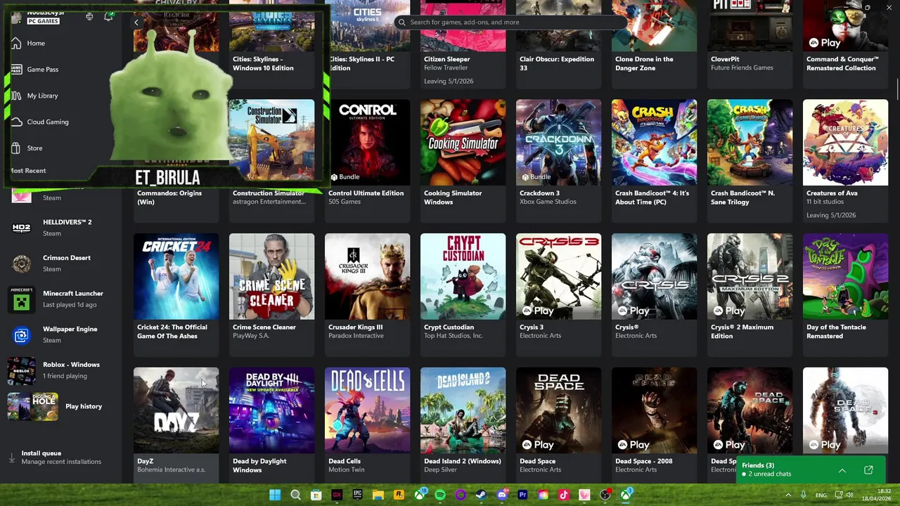
Task: Open Rockstar Games Launcher taskbar icon
Action: pos(399,495)
